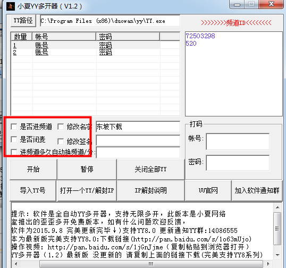Close the 小夏YY多开器 window
This screenshot has height=268, width=286.
tap(271, 4)
